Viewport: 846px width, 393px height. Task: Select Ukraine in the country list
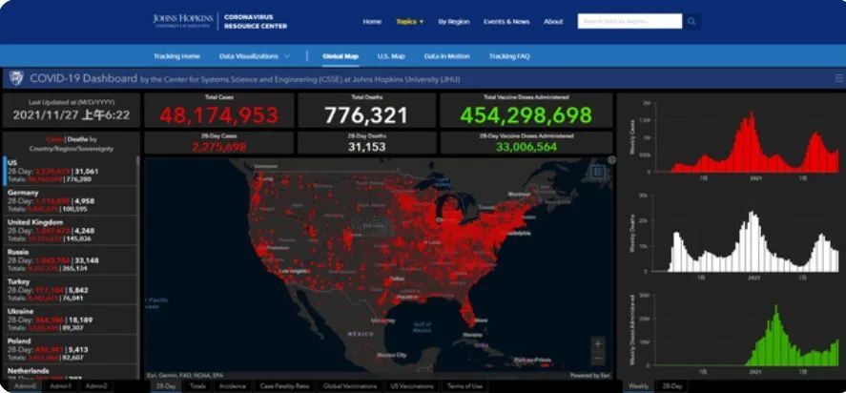tap(71, 320)
